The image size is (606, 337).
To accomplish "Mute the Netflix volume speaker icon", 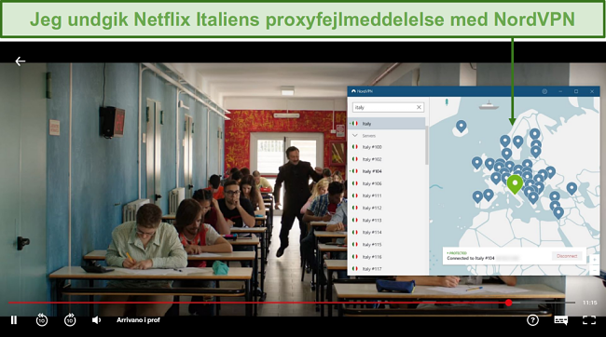I will coord(97,320).
